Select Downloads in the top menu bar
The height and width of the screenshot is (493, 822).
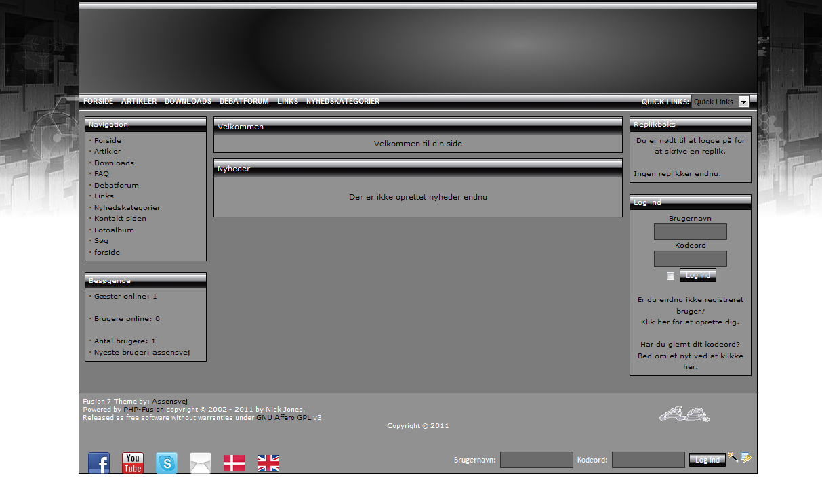[188, 102]
